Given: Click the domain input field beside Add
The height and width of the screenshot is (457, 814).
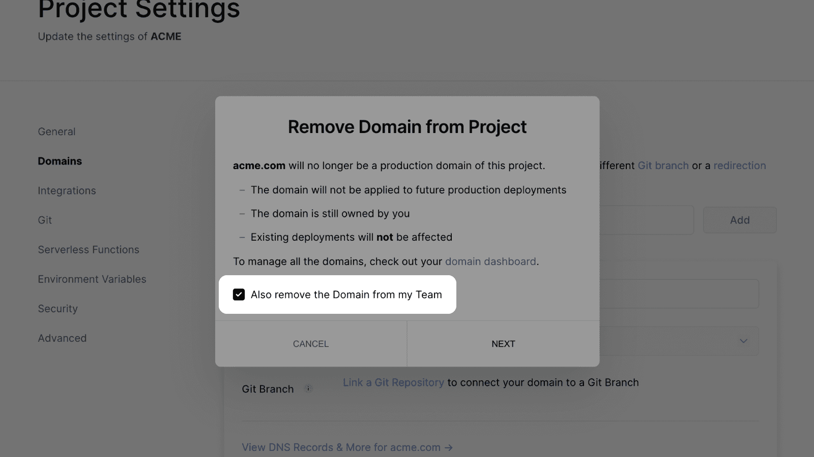Looking at the screenshot, I should pos(646,220).
